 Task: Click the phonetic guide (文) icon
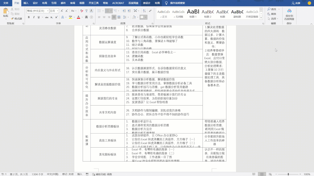point(86,11)
